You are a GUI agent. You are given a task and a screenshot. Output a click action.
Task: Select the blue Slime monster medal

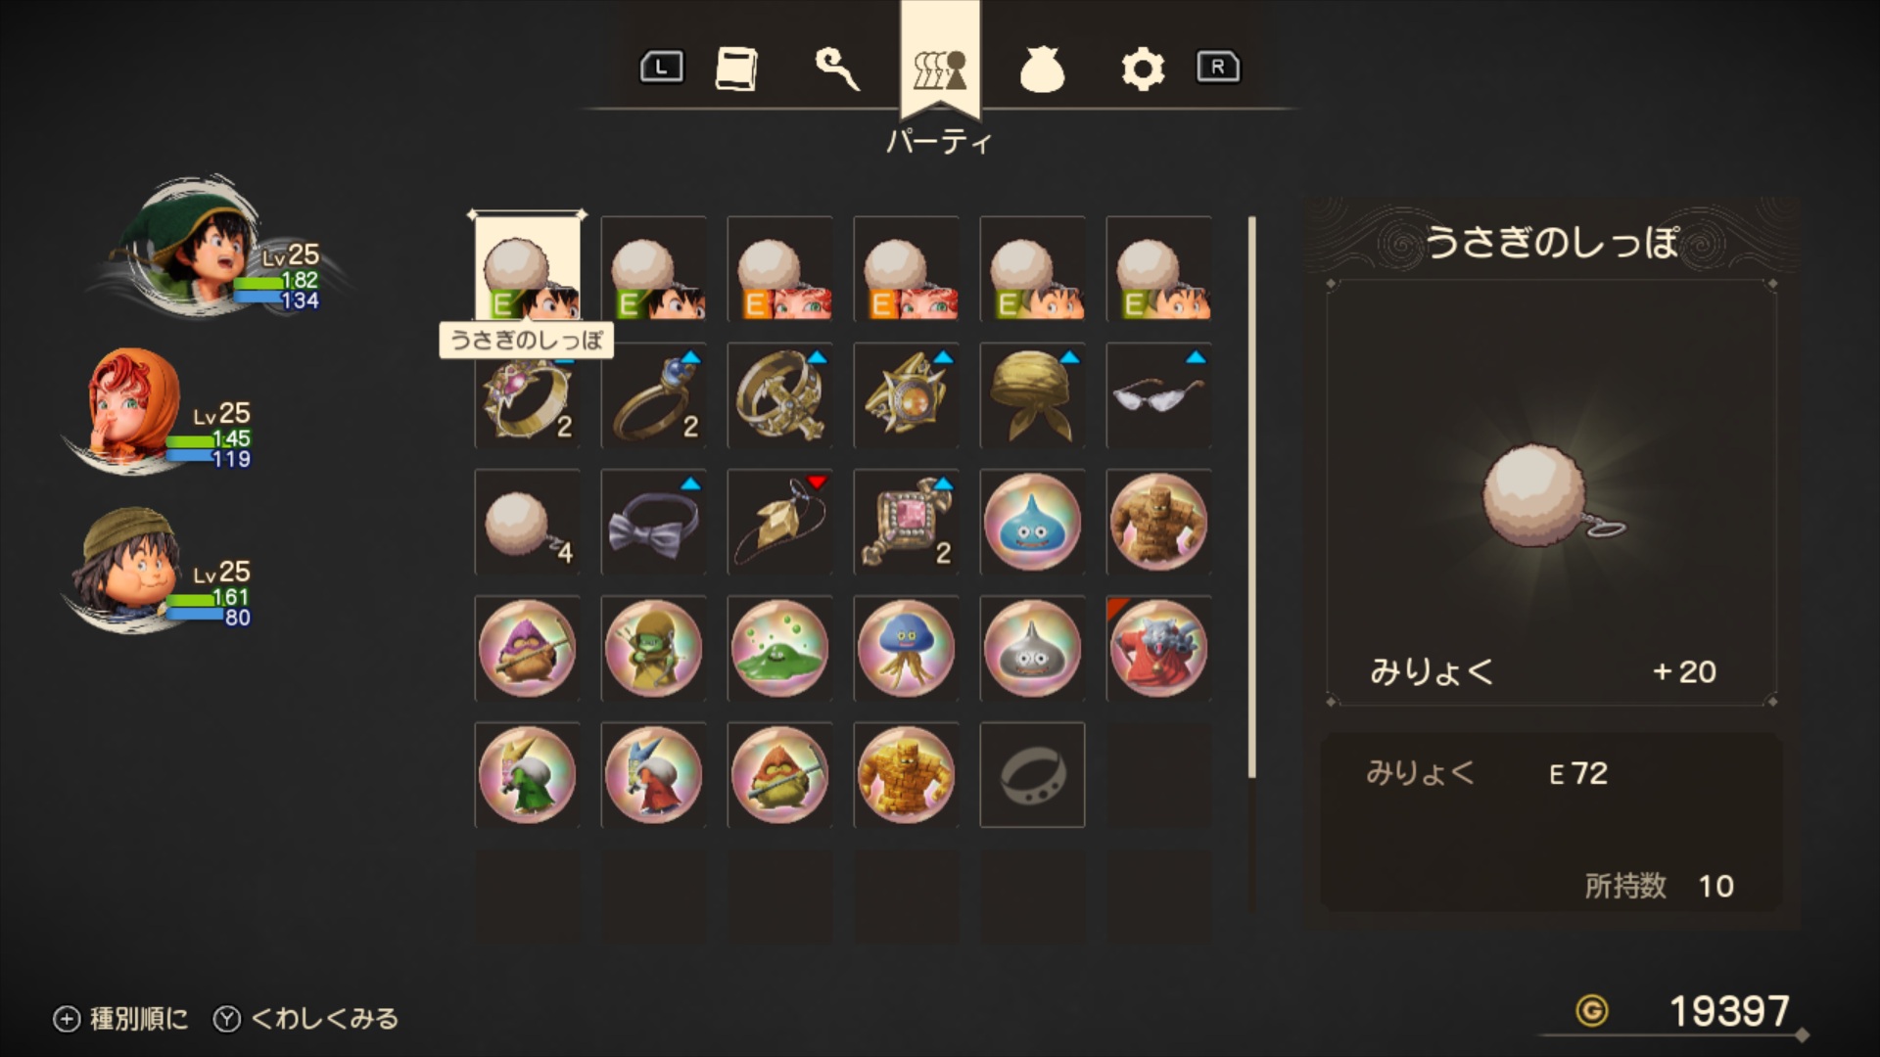(1032, 522)
